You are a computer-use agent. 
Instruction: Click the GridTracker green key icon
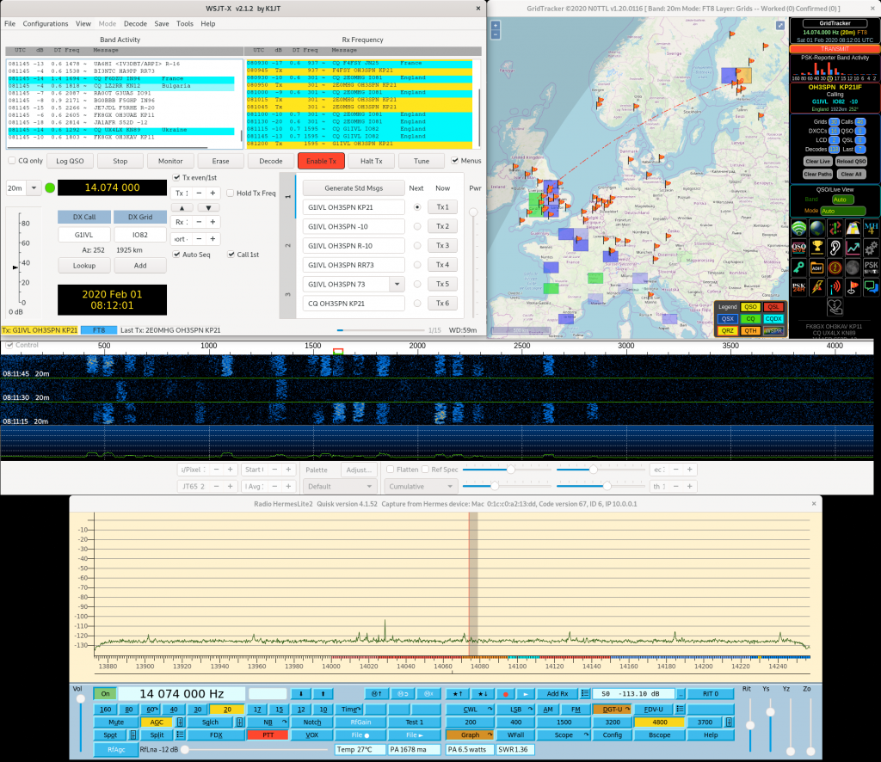pyautogui.click(x=799, y=267)
